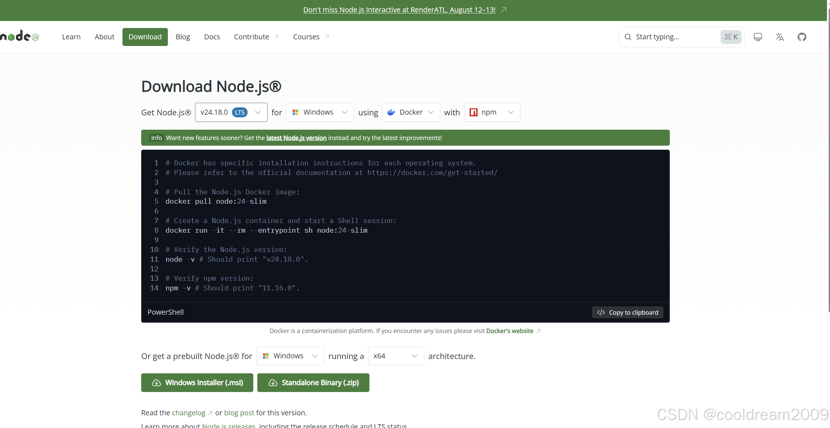Select the Download nav item
This screenshot has height=428, width=830.
tap(145, 37)
